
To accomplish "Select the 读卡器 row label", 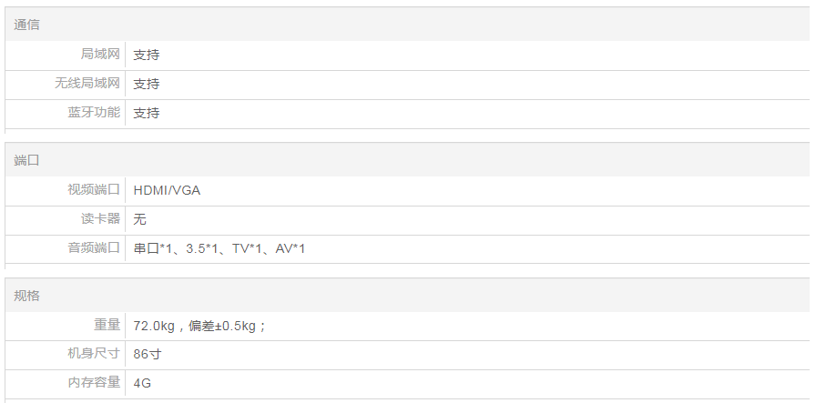I will [x=100, y=219].
